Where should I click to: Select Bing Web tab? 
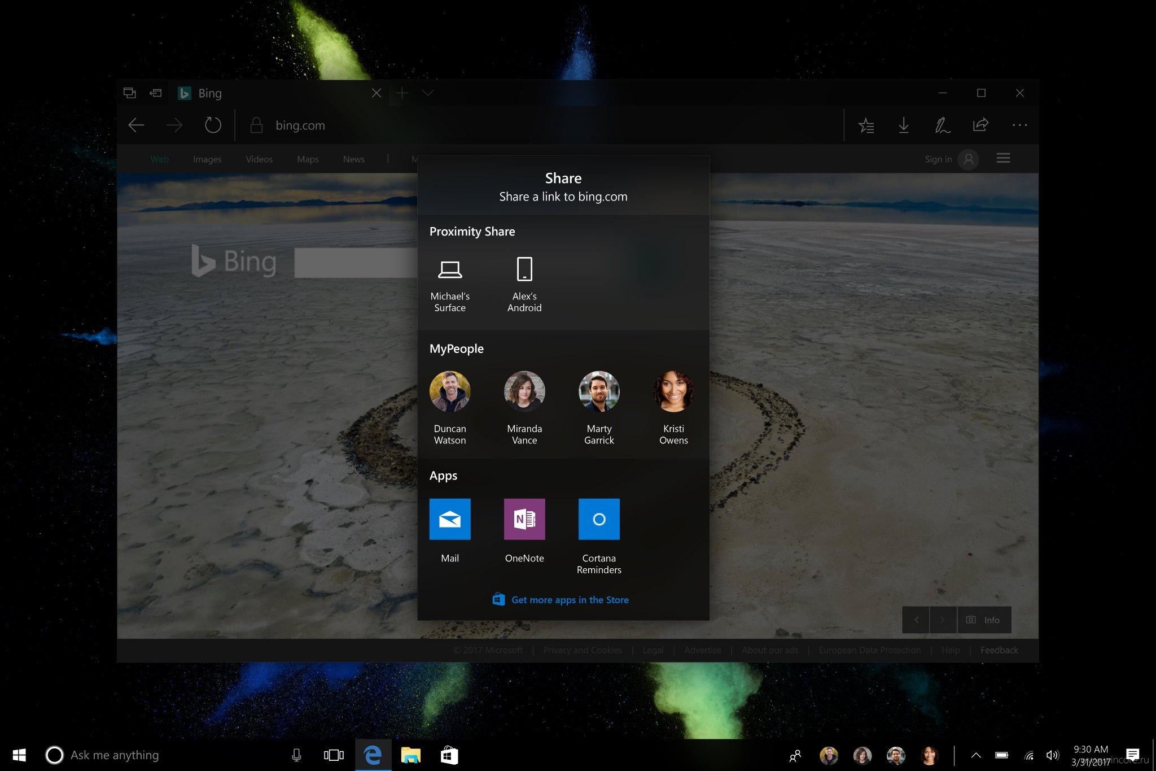tap(160, 159)
